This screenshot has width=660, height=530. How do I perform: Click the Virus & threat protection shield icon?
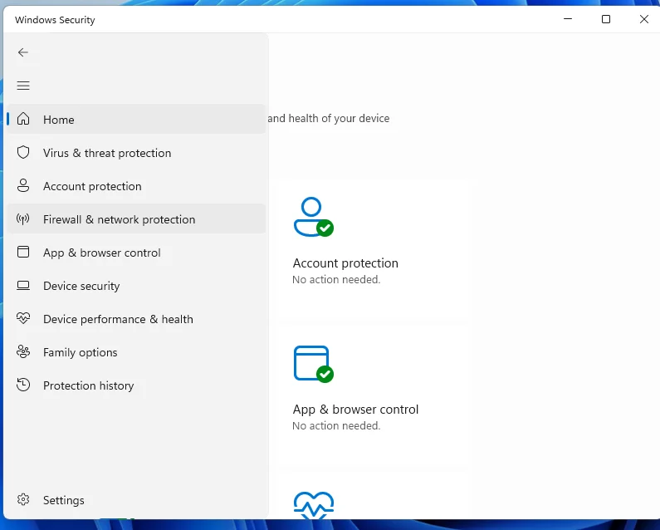(x=23, y=153)
